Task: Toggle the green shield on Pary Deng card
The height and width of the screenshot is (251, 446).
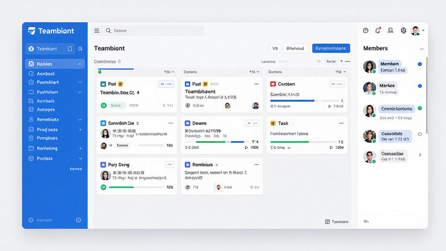Action: [x=104, y=187]
